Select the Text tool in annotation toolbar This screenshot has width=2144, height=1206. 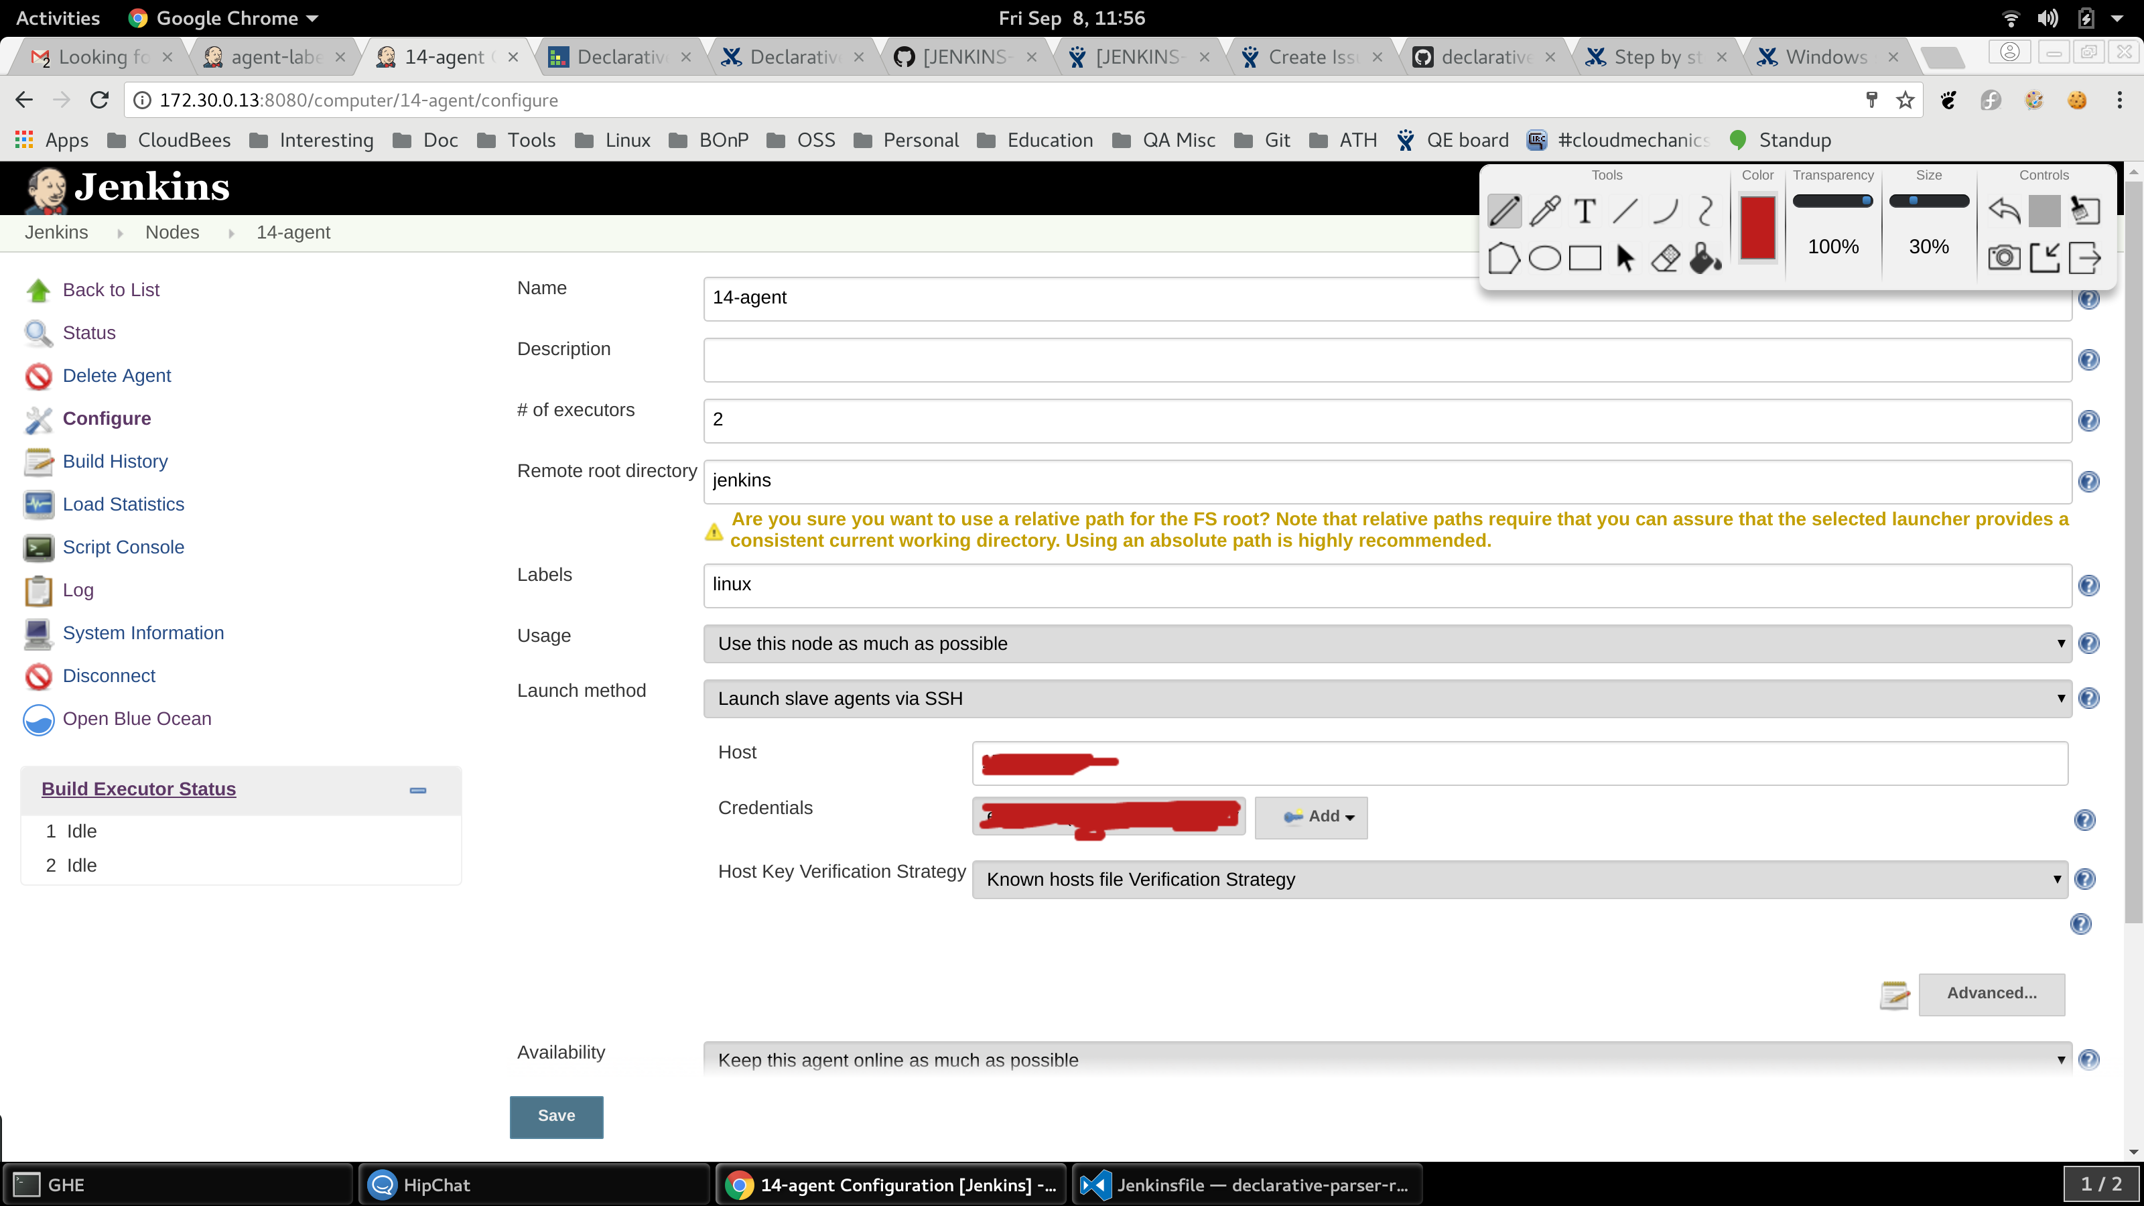pyautogui.click(x=1585, y=212)
